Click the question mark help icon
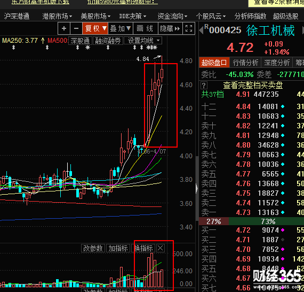Screen dimensions: 304x292 [x=204, y=86]
